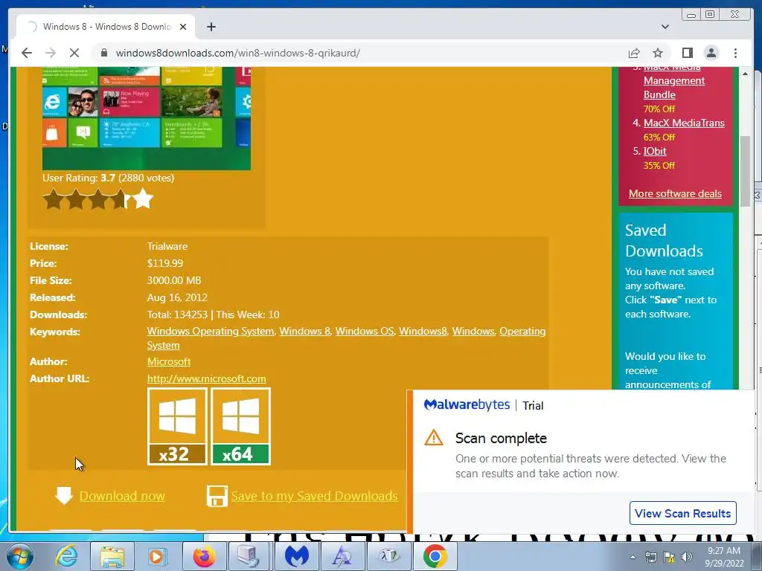
Task: Close the Windows 8 Downloads tab
Action: (183, 27)
